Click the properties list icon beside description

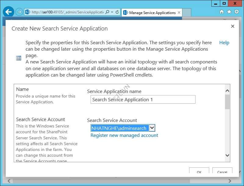[19, 58]
